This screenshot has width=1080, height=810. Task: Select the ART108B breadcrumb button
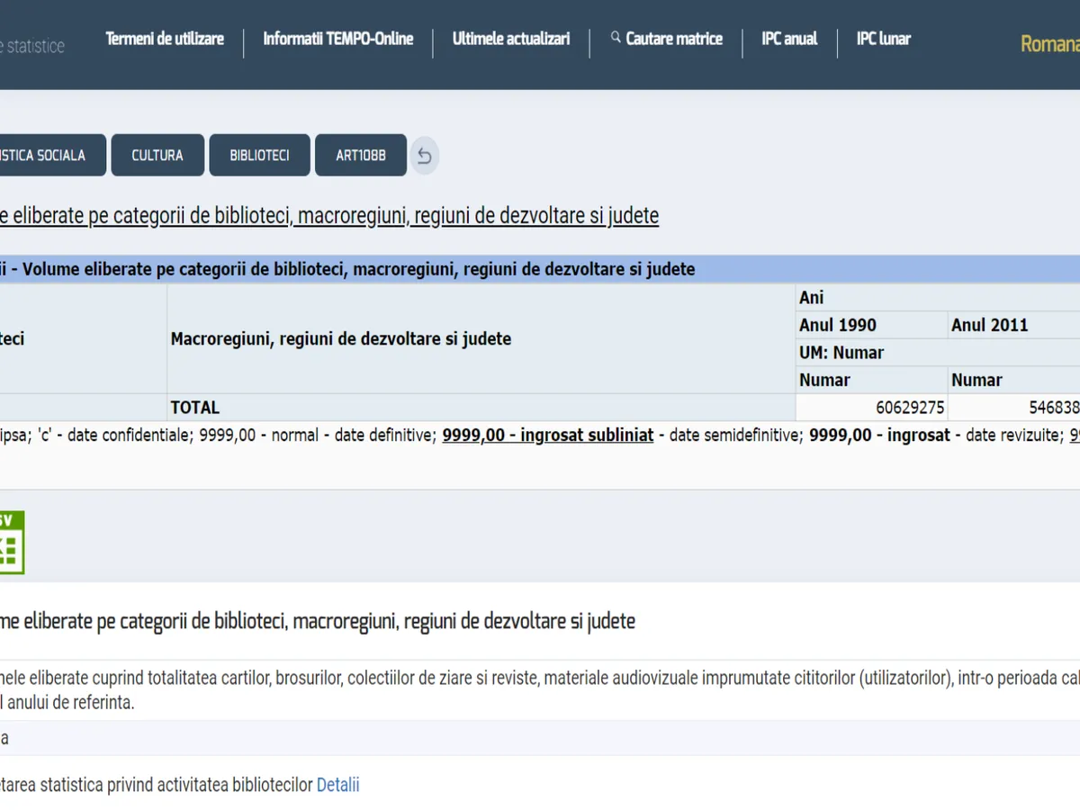point(361,156)
